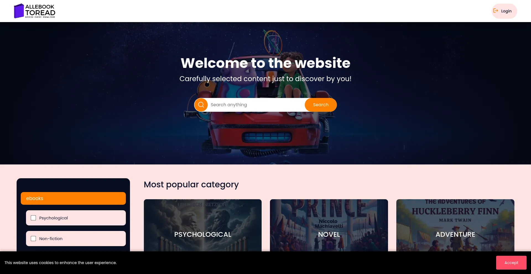Collapse the ebooks filter section
This screenshot has height=274, width=531.
click(73, 198)
